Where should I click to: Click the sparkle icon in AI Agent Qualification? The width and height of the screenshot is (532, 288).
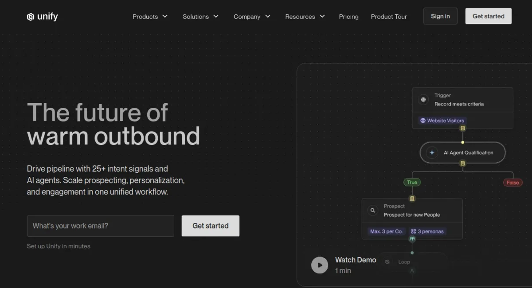[432, 152]
